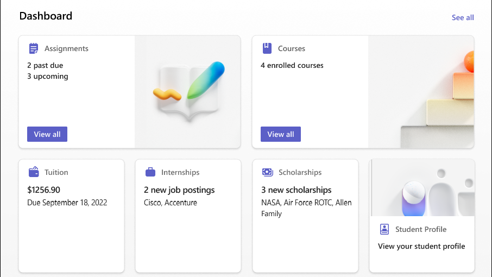The width and height of the screenshot is (492, 277).
Task: Click the Scholarships money icon
Action: (268, 172)
